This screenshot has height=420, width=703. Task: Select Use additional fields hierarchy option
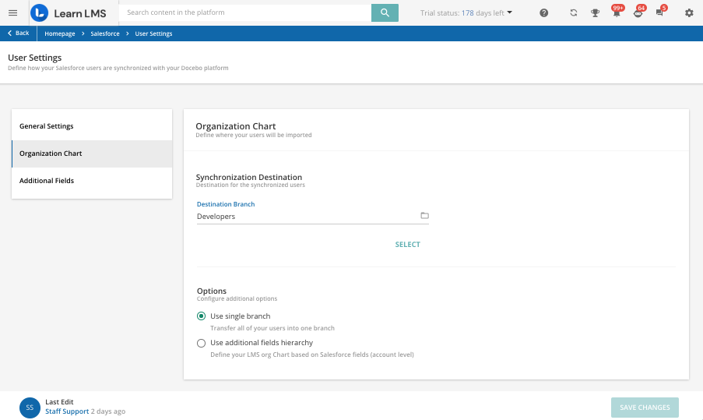(202, 344)
